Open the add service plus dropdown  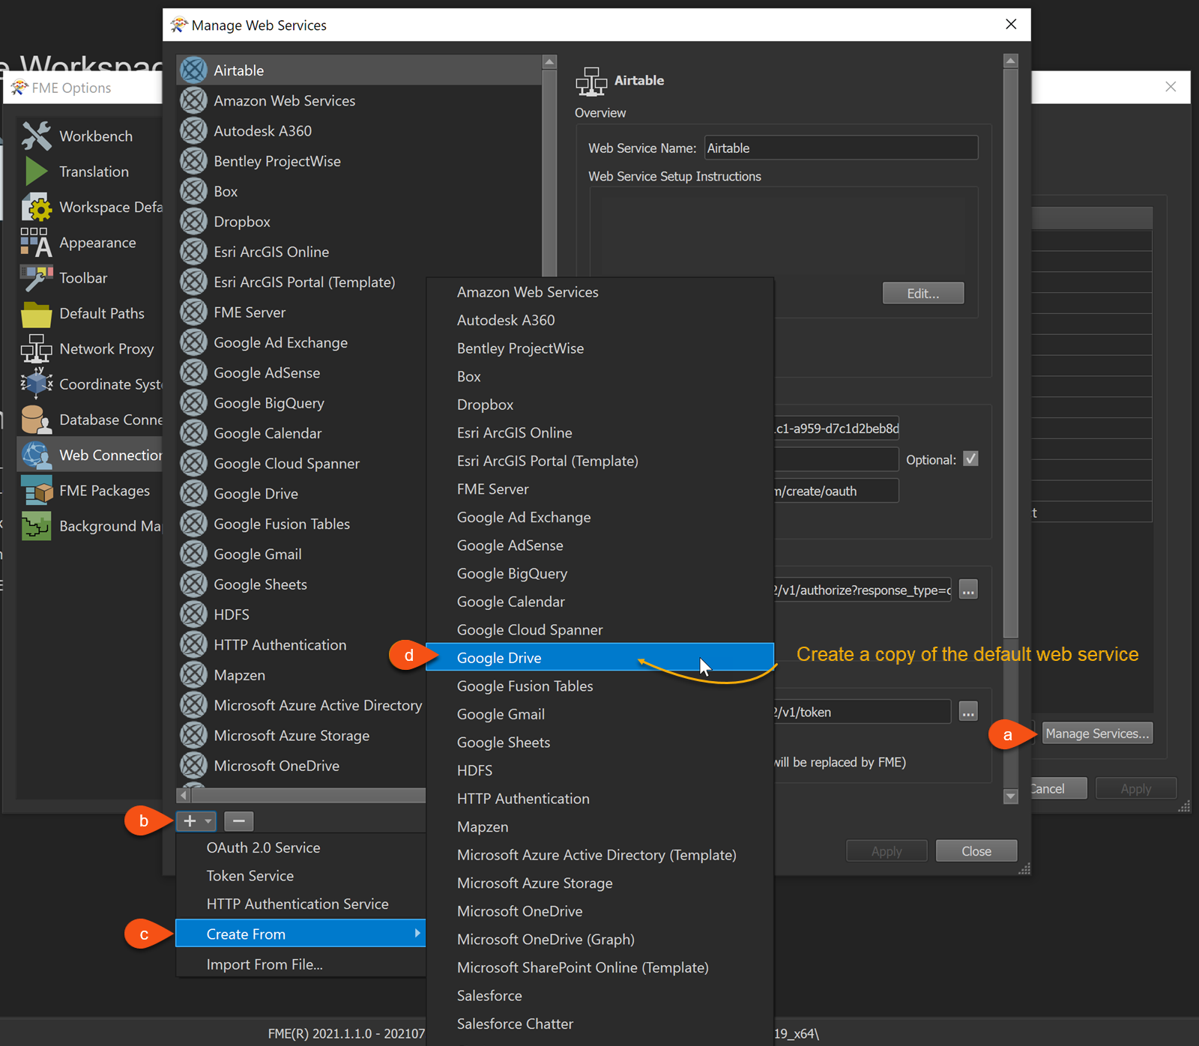196,821
